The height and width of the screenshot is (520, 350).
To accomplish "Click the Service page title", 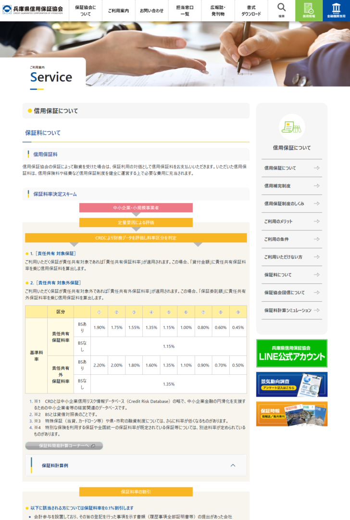I will click(51, 77).
